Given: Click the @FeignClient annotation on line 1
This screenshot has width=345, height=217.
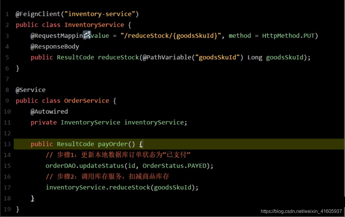Looking at the screenshot, I should (x=38, y=14).
